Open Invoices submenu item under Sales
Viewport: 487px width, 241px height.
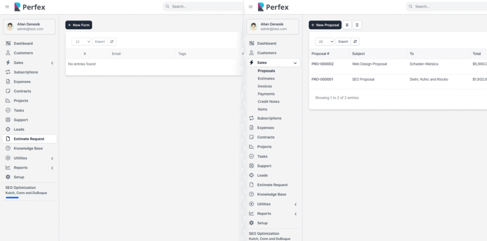point(264,86)
